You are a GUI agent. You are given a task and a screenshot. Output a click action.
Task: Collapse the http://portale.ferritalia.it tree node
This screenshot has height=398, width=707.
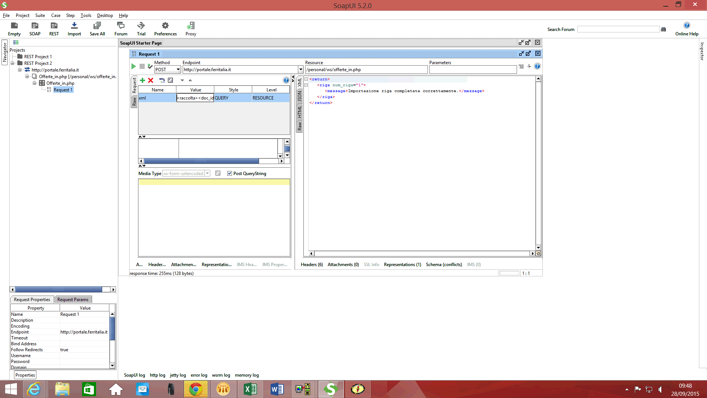coord(20,70)
